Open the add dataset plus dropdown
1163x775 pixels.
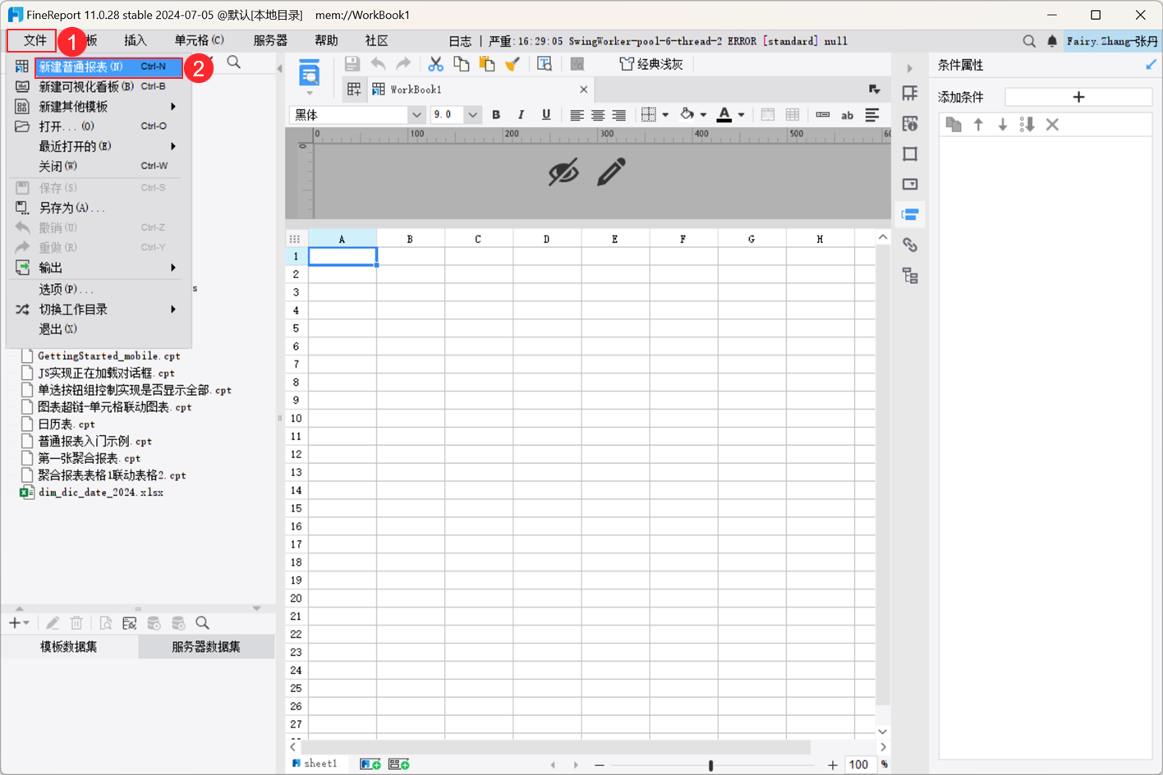[x=19, y=624]
